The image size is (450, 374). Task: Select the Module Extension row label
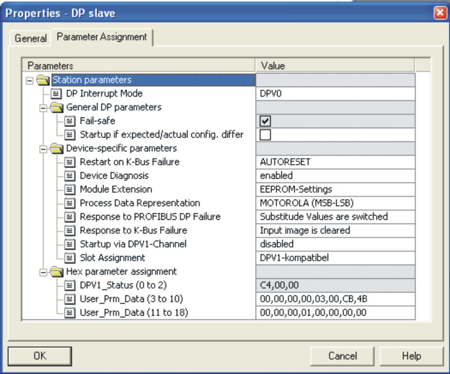116,189
